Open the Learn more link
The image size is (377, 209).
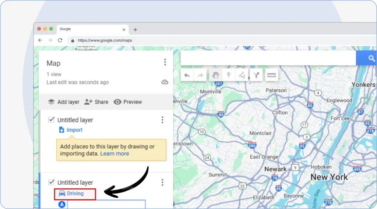(114, 154)
